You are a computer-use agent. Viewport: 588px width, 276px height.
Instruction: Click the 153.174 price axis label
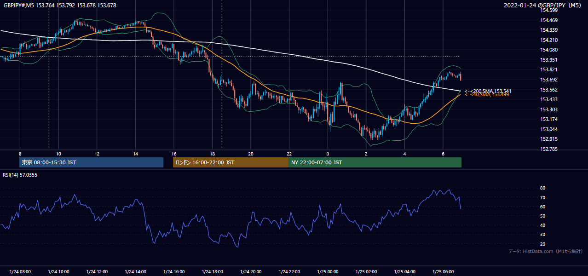(549, 120)
